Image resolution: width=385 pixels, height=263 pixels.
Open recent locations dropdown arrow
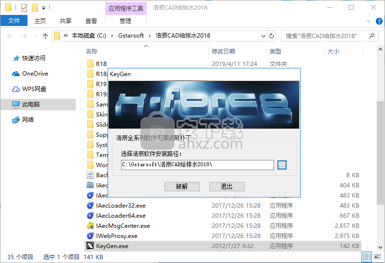point(35,36)
